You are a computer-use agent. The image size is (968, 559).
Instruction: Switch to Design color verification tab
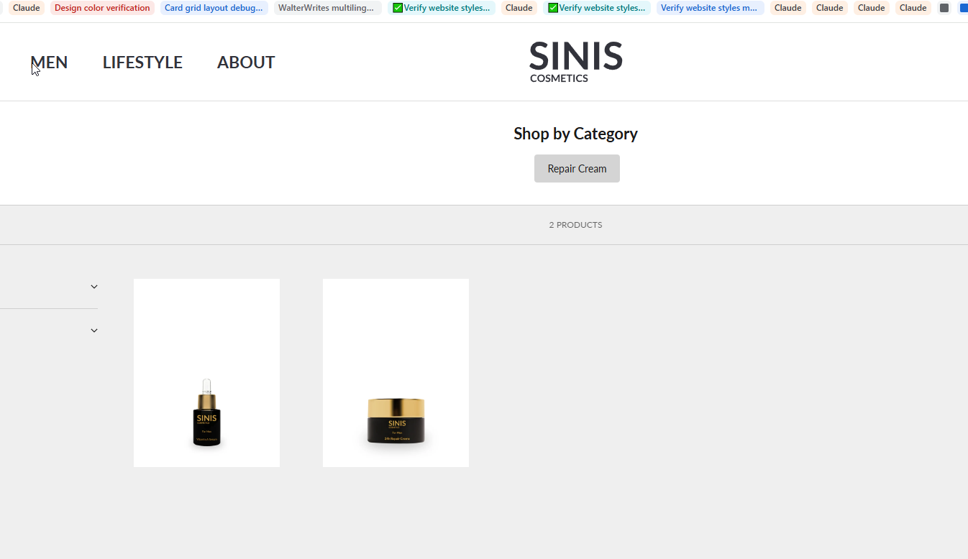pyautogui.click(x=102, y=8)
